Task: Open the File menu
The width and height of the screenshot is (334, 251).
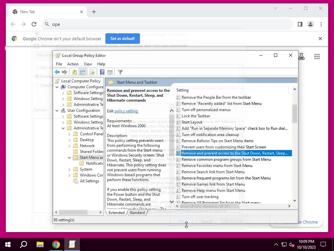Action: coord(59,64)
